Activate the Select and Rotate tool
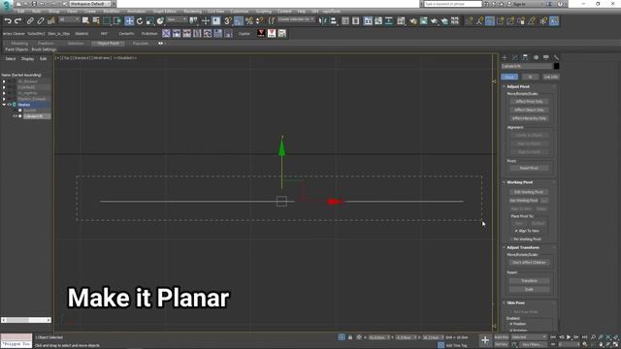The width and height of the screenshot is (621, 349). pos(140,21)
